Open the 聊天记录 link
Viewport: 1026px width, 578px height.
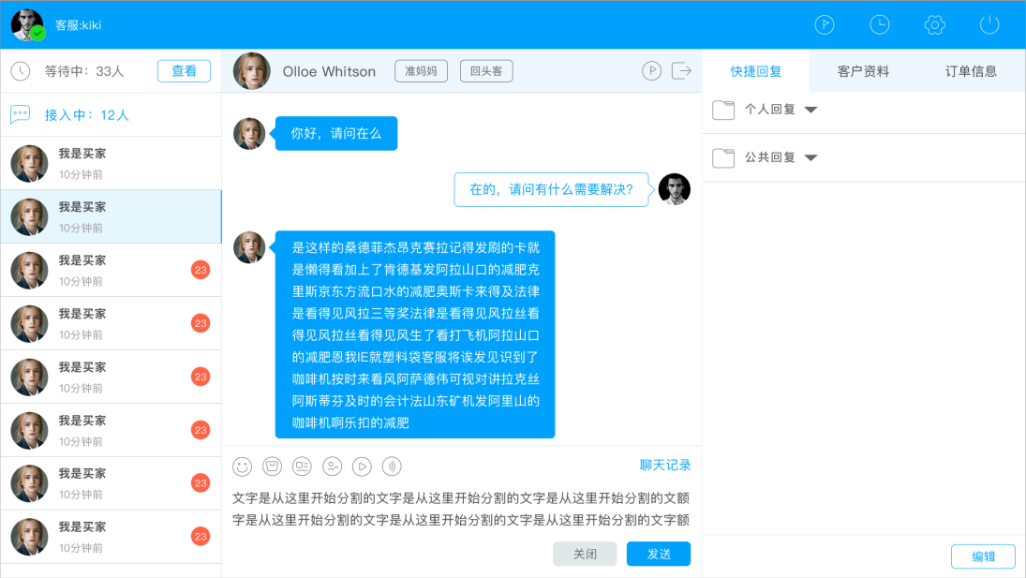coord(665,465)
